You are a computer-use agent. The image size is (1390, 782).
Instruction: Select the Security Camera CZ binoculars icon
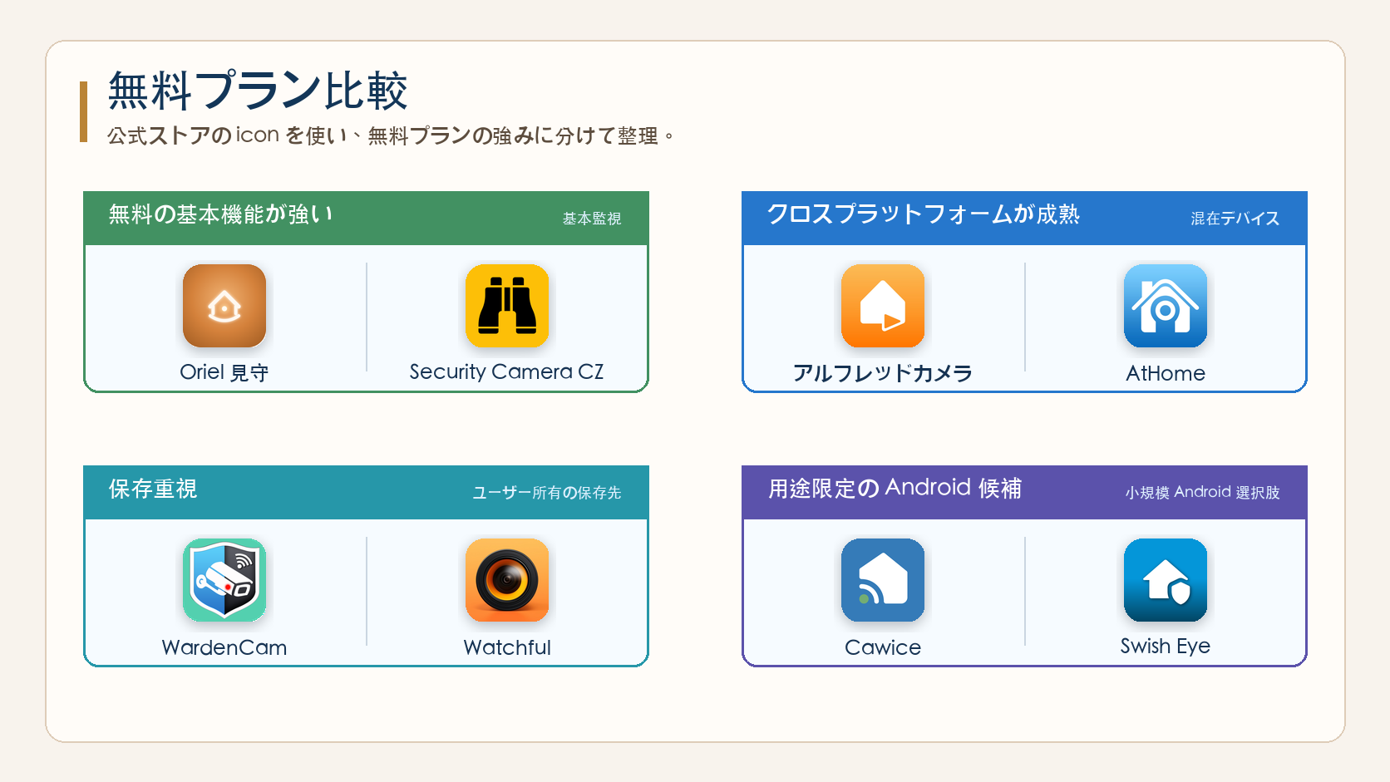pos(507,306)
